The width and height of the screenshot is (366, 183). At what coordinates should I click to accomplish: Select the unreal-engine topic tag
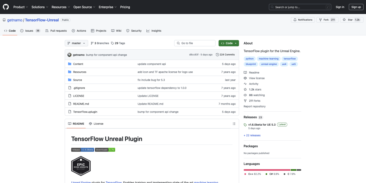point(269,64)
